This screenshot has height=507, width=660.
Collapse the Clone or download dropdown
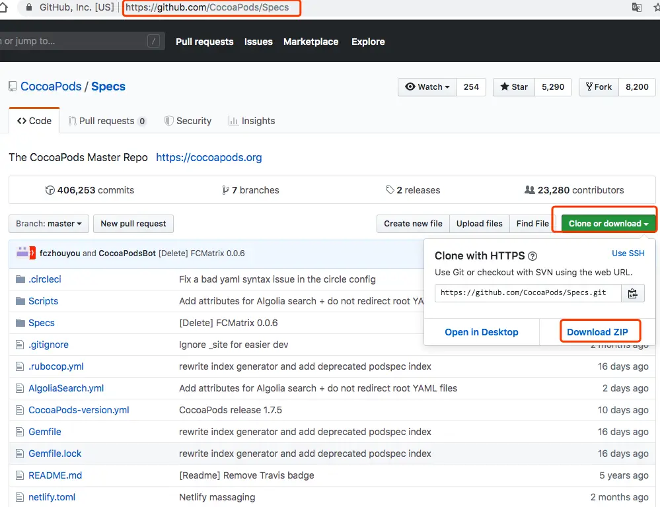[x=608, y=224]
